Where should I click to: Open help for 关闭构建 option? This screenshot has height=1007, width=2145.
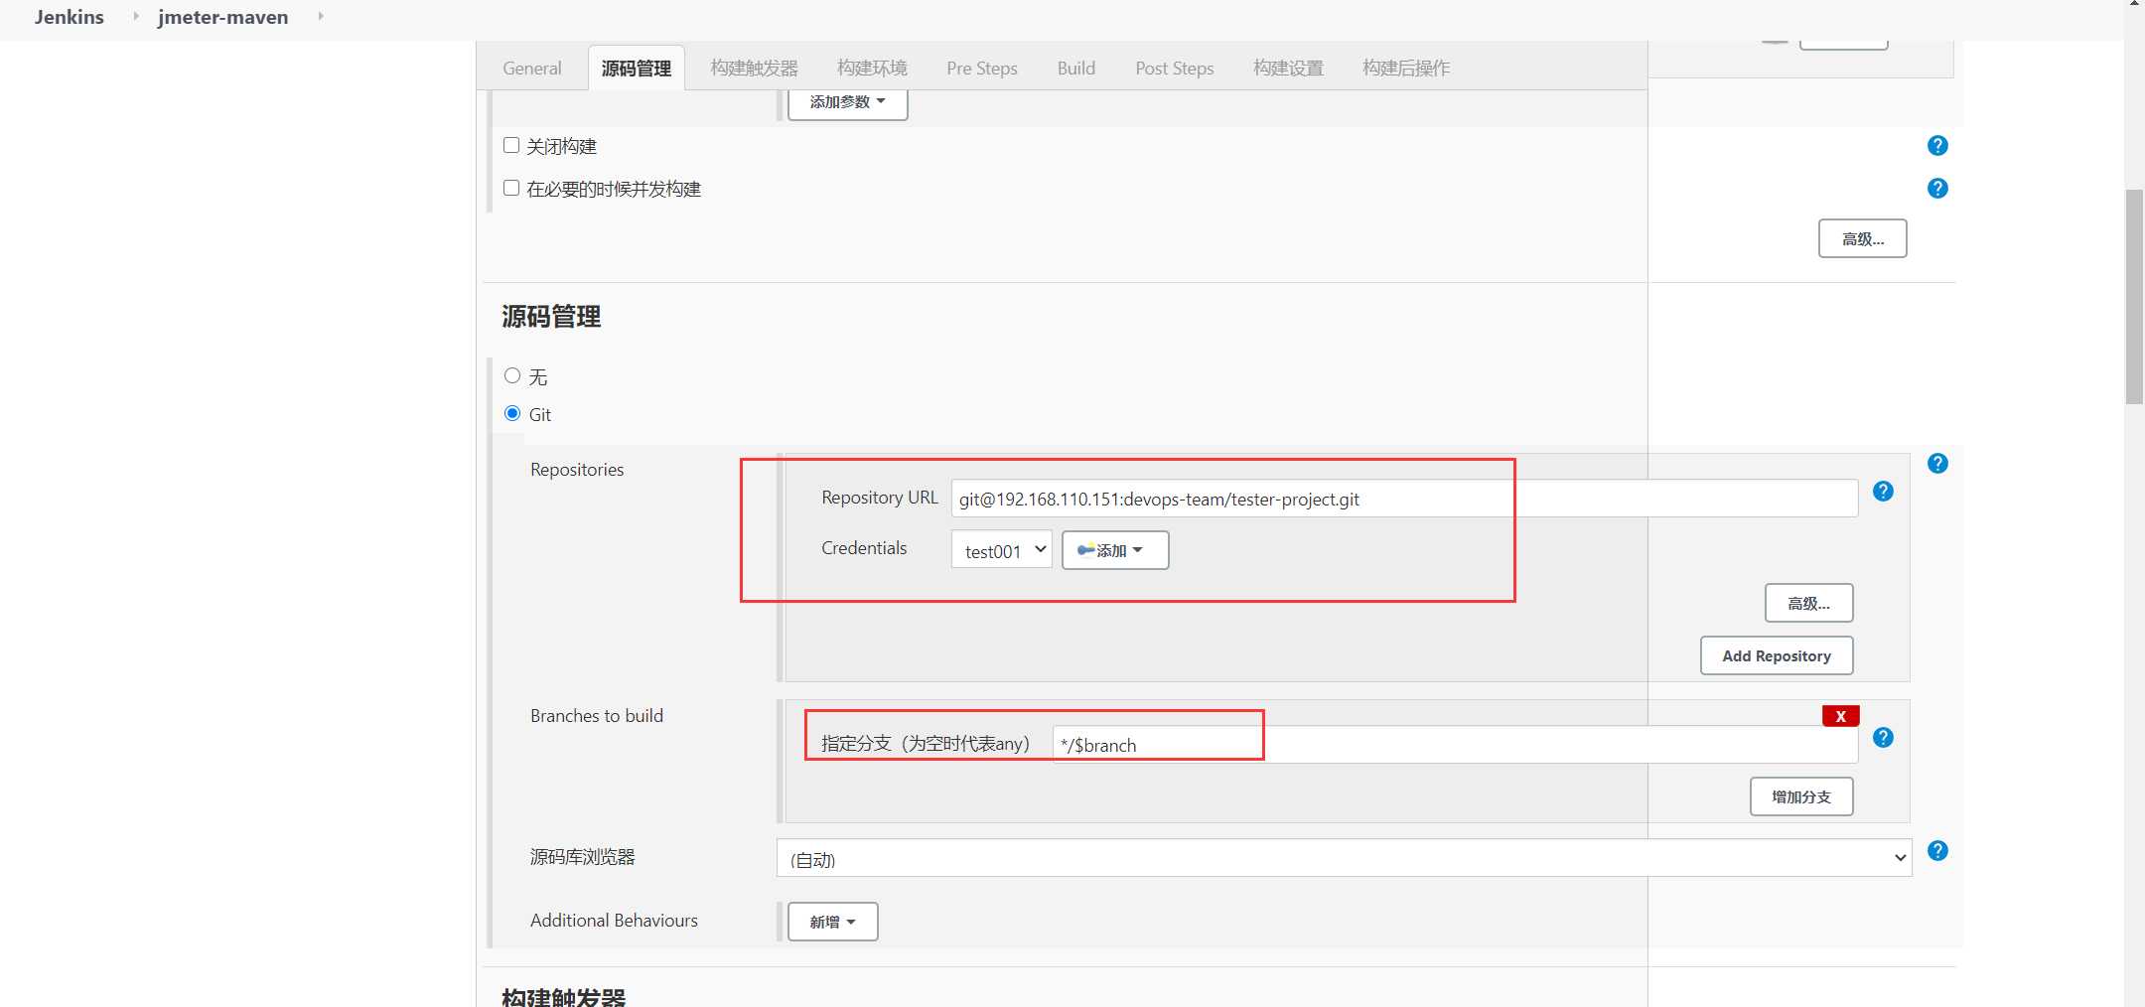[1937, 146]
